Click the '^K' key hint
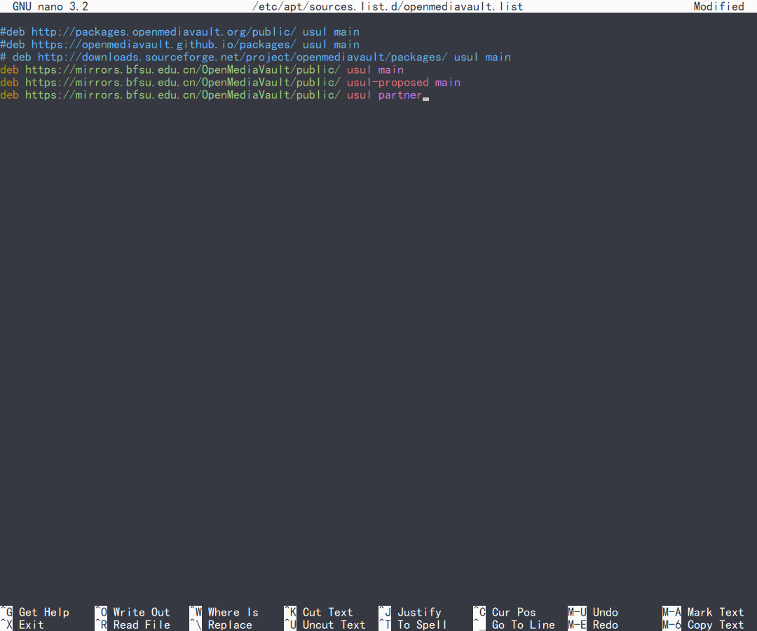The width and height of the screenshot is (757, 631). pyautogui.click(x=290, y=612)
